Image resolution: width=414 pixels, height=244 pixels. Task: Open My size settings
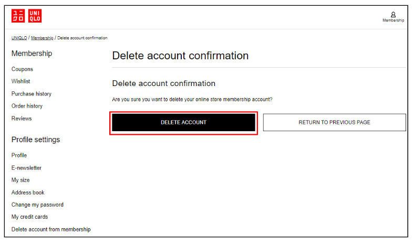coord(20,180)
